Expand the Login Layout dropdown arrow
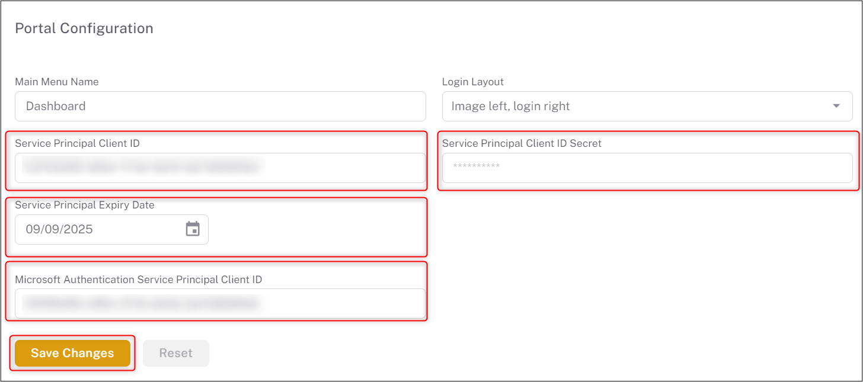 coord(836,106)
